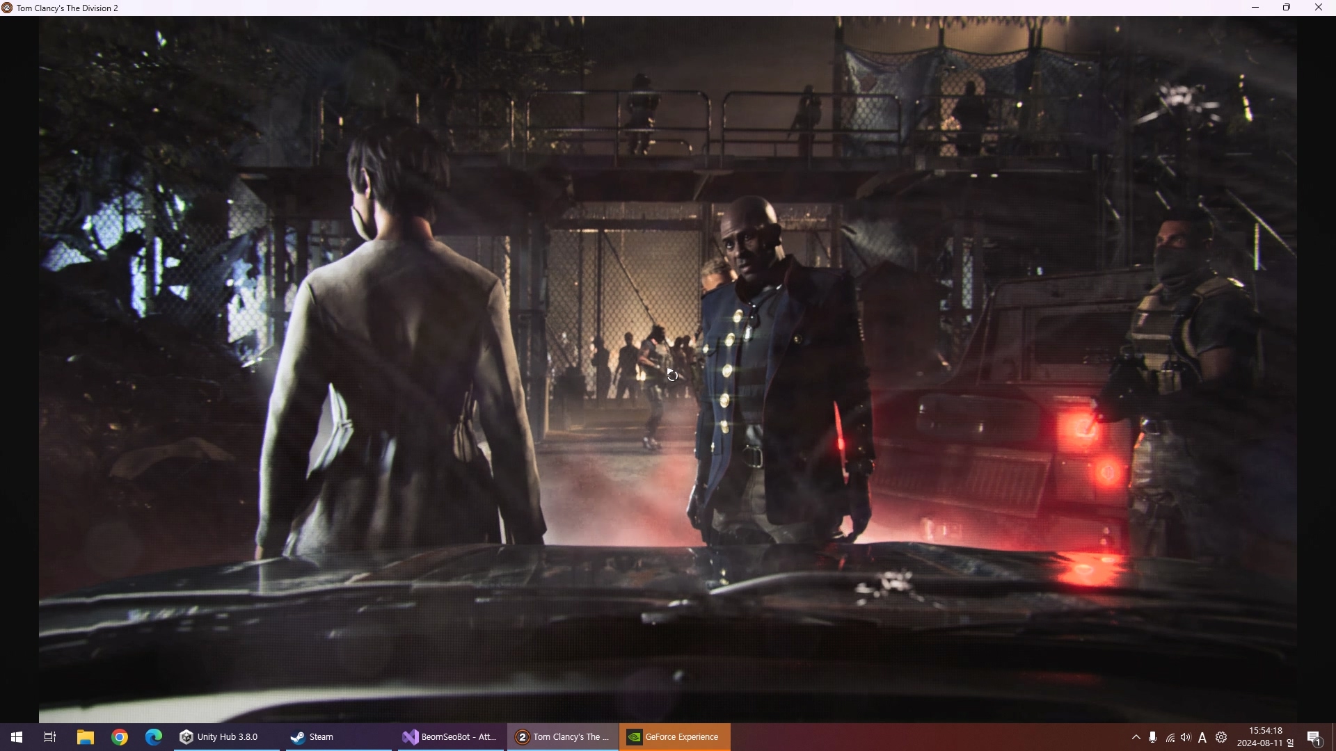Open the volume speaker control
This screenshot has width=1336, height=751.
click(1186, 737)
